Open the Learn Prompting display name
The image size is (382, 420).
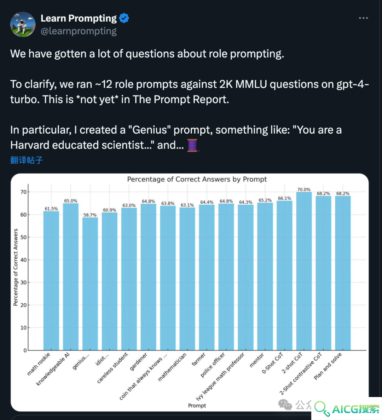click(79, 18)
